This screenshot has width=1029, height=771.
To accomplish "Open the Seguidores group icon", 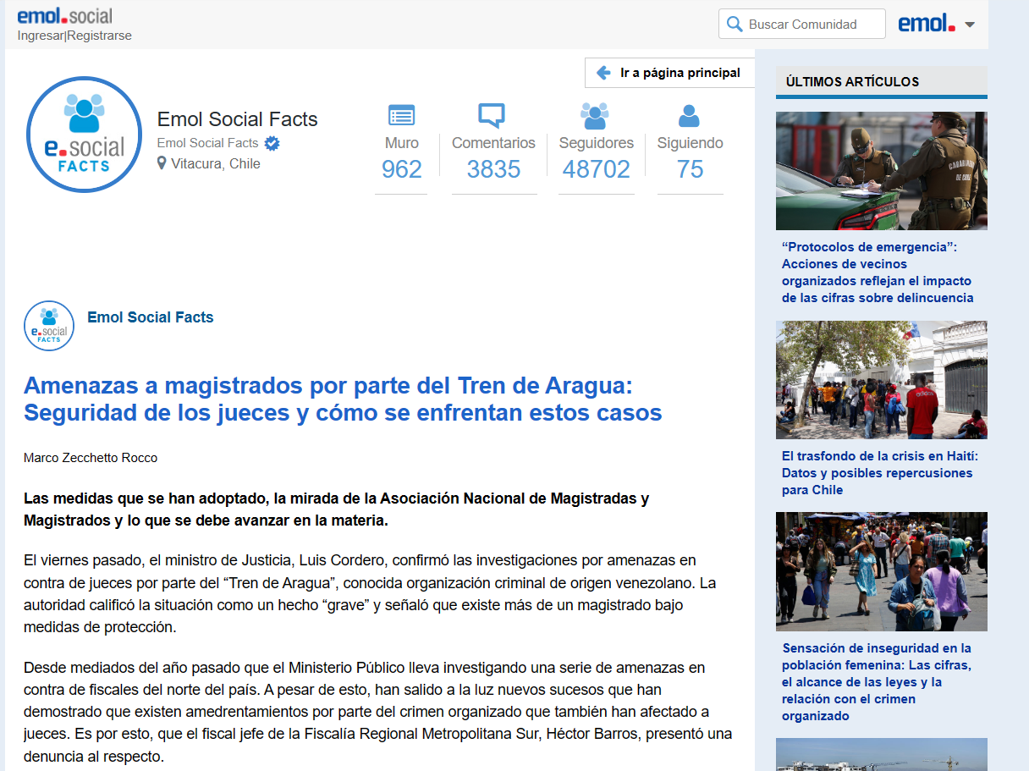I will point(595,115).
